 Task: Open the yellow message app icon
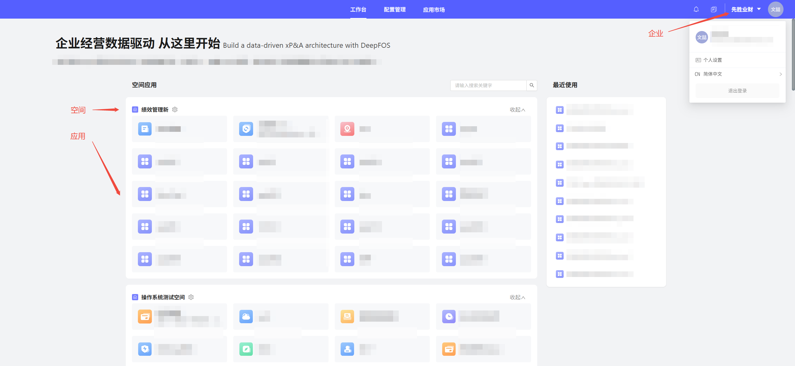[x=347, y=316]
